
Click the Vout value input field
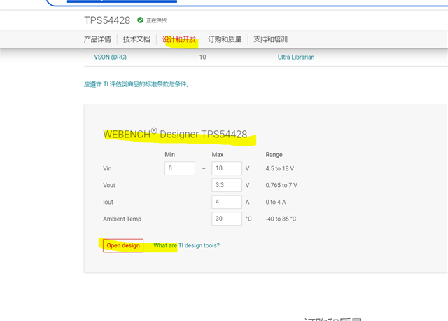click(x=227, y=185)
